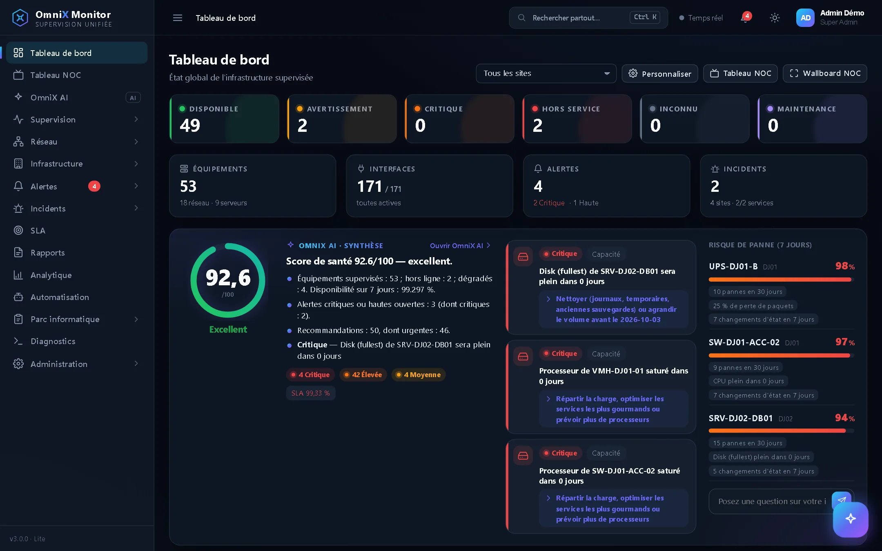The height and width of the screenshot is (551, 882).
Task: Open the floating OmniX AI assistant button
Action: [851, 519]
